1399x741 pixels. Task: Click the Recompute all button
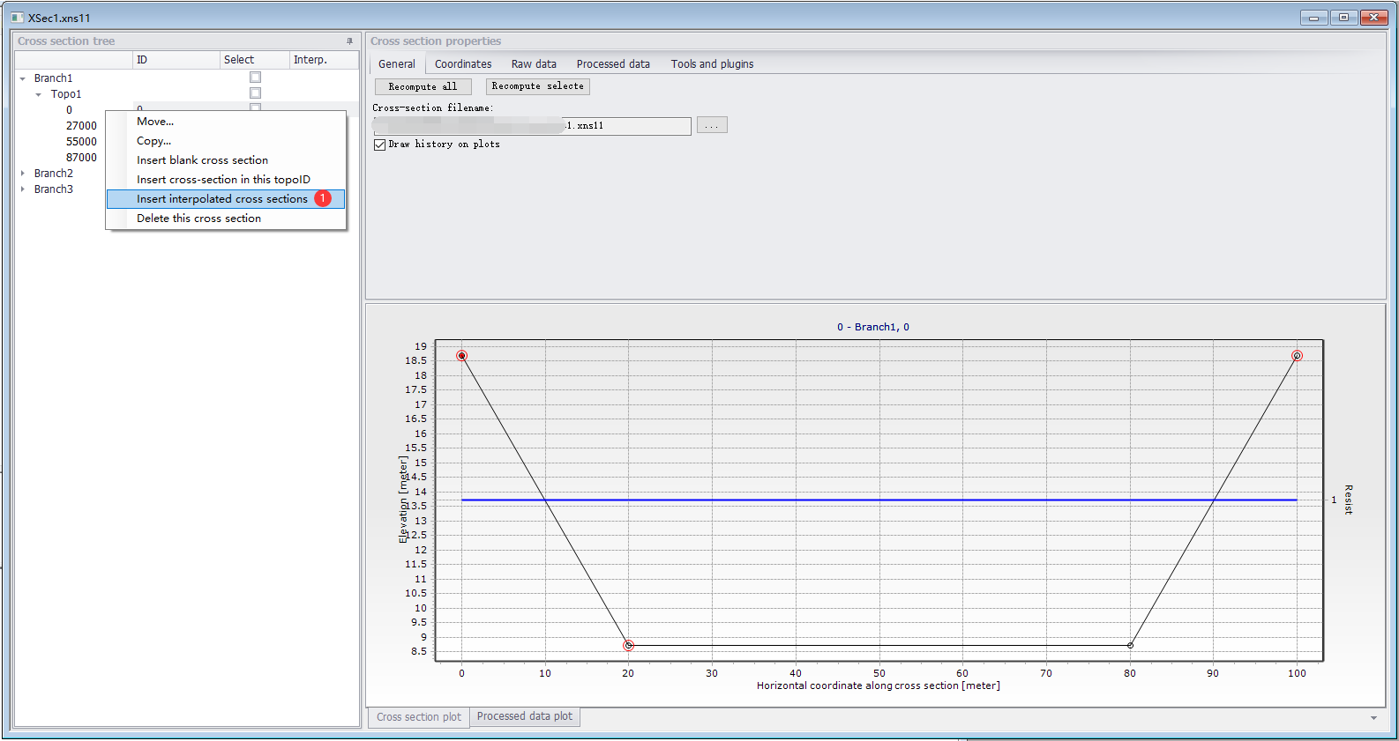point(423,86)
